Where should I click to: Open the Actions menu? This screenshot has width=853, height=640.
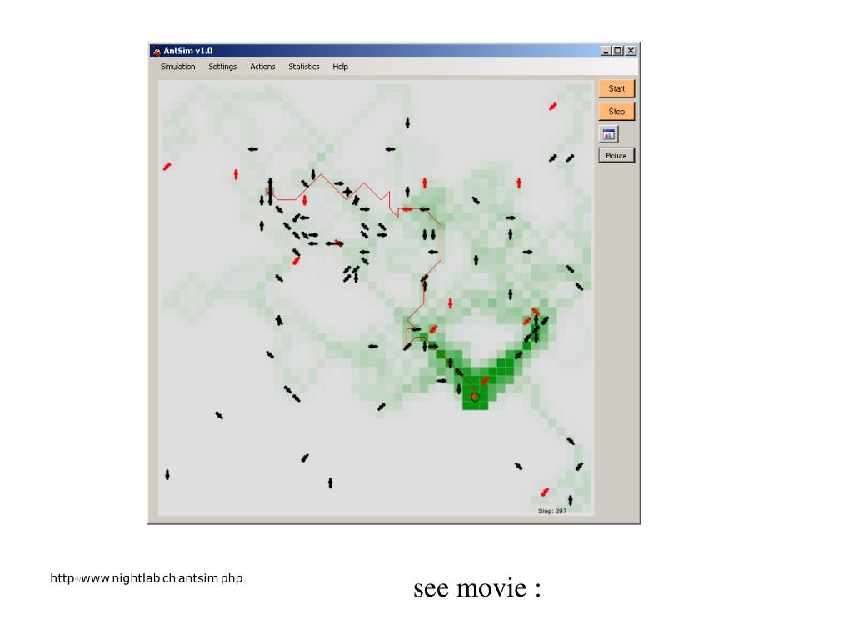pyautogui.click(x=262, y=67)
